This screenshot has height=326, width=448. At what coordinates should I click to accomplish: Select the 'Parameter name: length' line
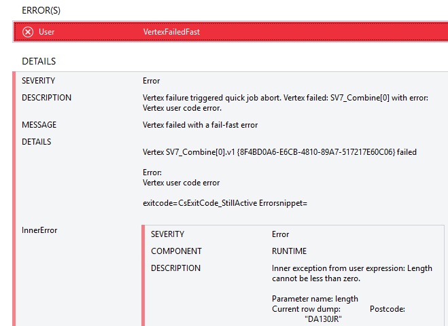point(315,299)
